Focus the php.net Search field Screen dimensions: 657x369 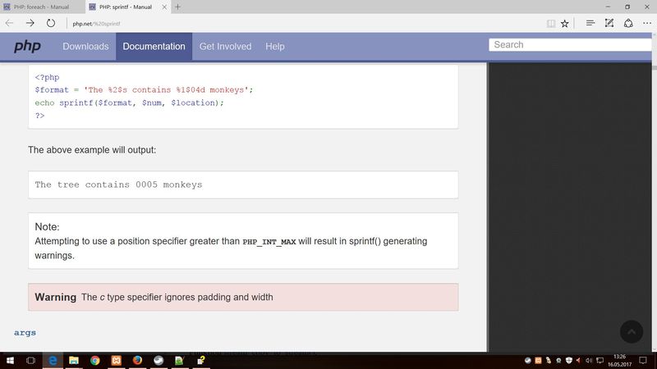570,45
